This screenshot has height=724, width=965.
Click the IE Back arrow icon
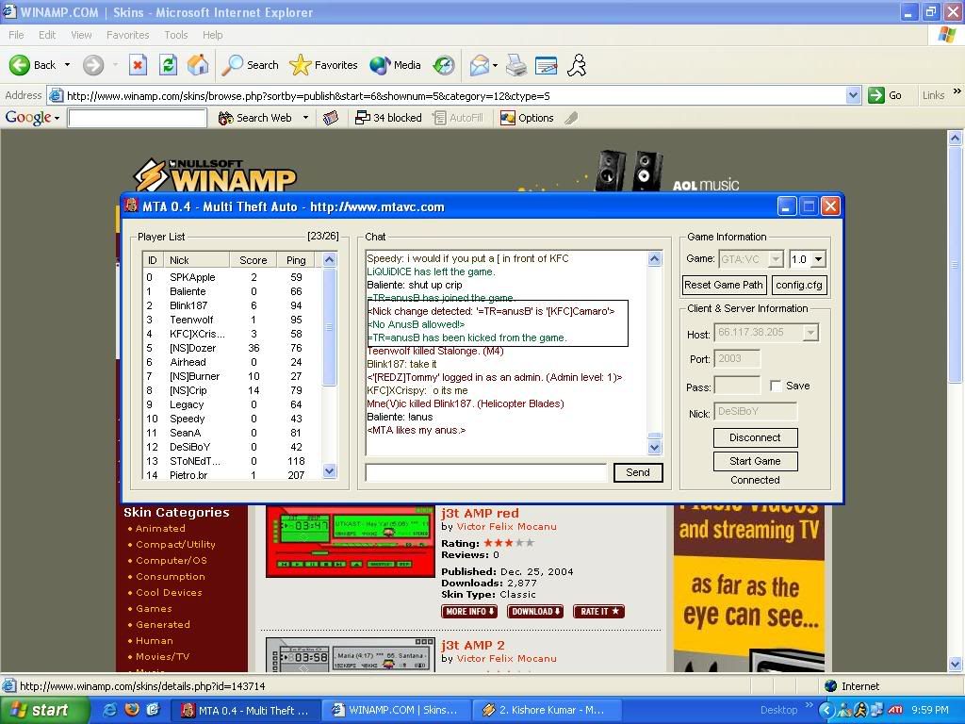[20, 65]
